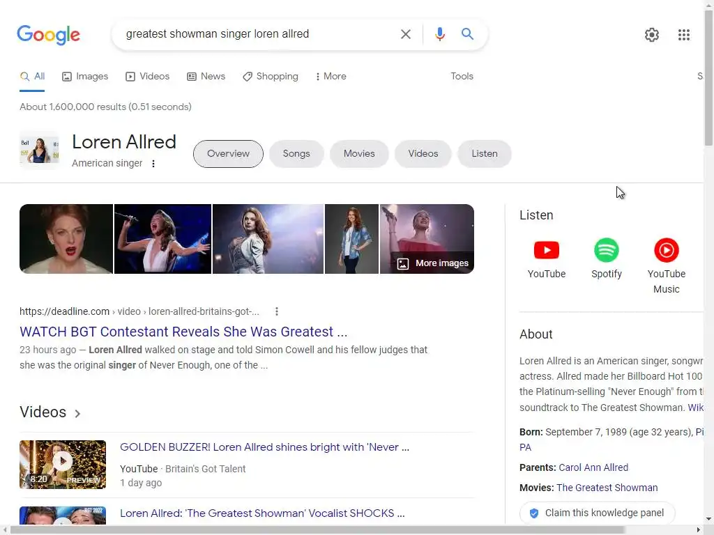
Task: Select the Videos chip in knowledge header
Action: point(423,154)
